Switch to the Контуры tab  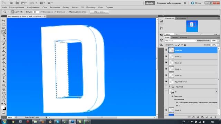pyautogui.click(x=183, y=38)
